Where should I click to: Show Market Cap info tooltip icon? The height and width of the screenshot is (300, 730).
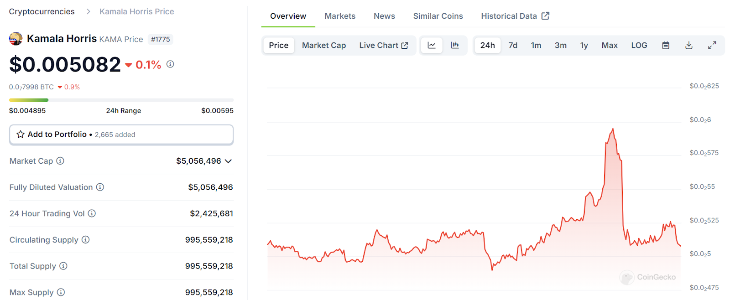(x=60, y=161)
